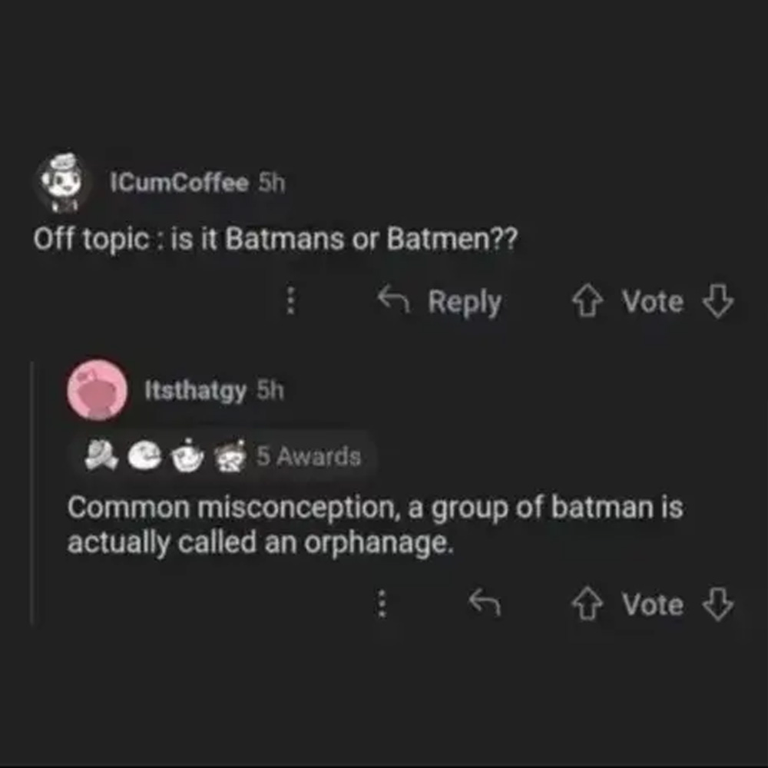The height and width of the screenshot is (768, 768).
Task: Click the 'Vote' count on ICumCoffee's comment
Action: (x=652, y=302)
